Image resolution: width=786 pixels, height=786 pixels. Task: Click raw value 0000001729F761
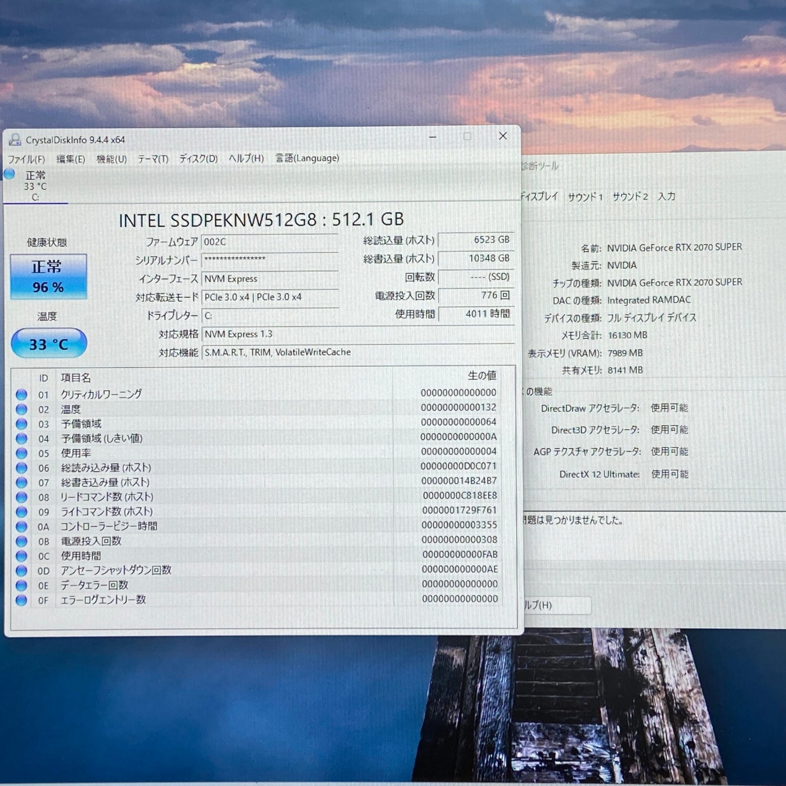(x=460, y=510)
